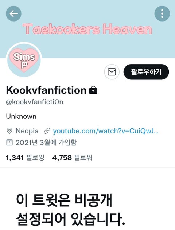This screenshot has width=175, height=230.
Task: Tap the Sims P profile picture
Action: pos(24,60)
